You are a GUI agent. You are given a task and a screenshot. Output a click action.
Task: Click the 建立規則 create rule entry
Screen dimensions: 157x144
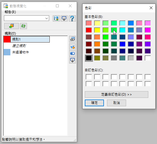19,46
